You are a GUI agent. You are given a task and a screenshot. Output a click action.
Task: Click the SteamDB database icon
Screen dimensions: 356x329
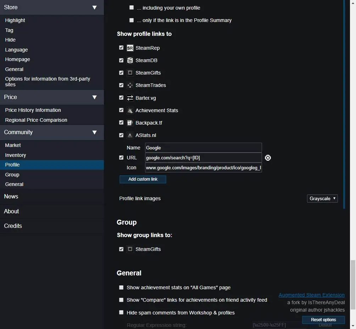click(x=130, y=60)
